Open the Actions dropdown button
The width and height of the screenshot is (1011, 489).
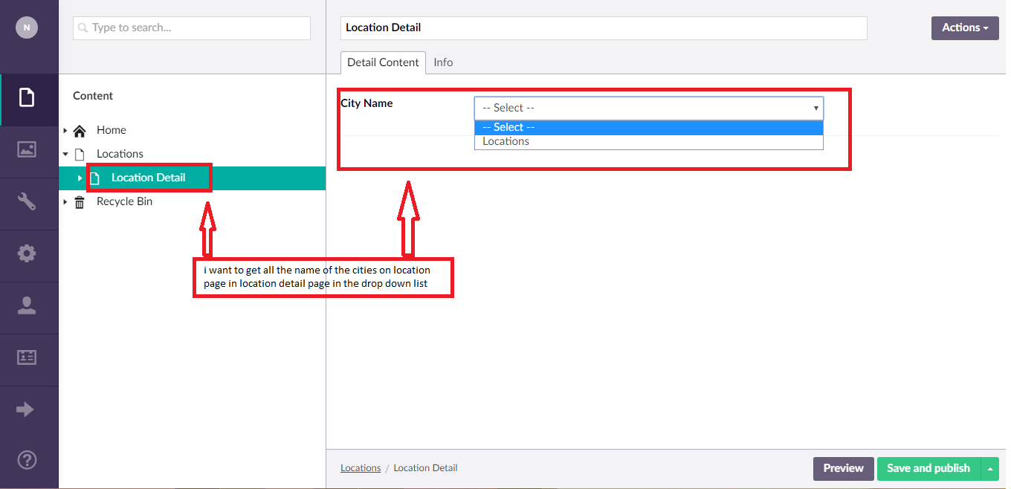[x=964, y=28]
